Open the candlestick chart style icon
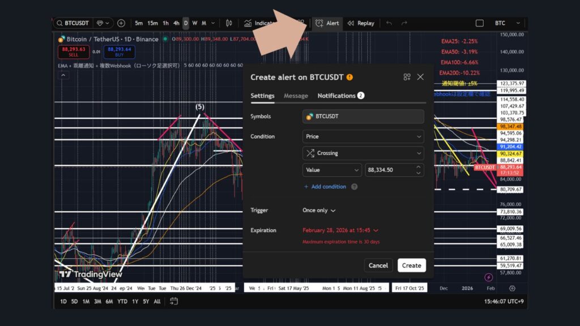 pyautogui.click(x=229, y=23)
